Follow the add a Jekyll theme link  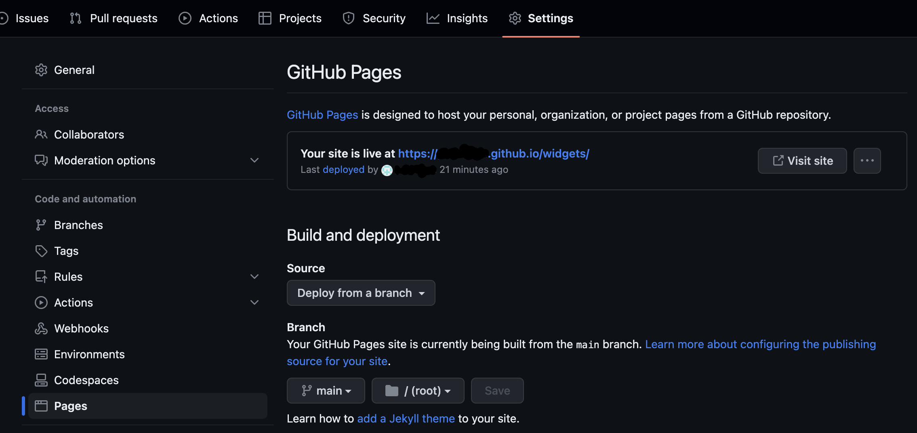pyautogui.click(x=406, y=418)
